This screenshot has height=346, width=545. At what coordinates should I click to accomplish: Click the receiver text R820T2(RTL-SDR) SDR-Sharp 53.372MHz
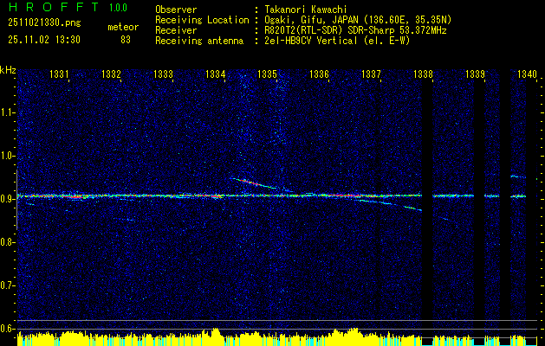pos(355,30)
